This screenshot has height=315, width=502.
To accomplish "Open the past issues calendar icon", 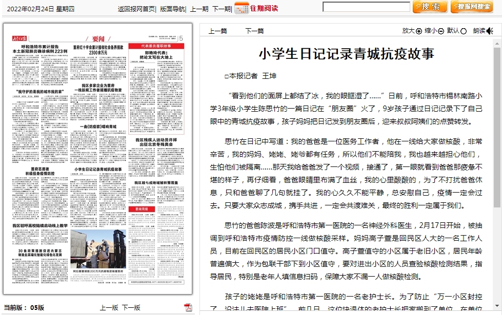I will pyautogui.click(x=241, y=8).
